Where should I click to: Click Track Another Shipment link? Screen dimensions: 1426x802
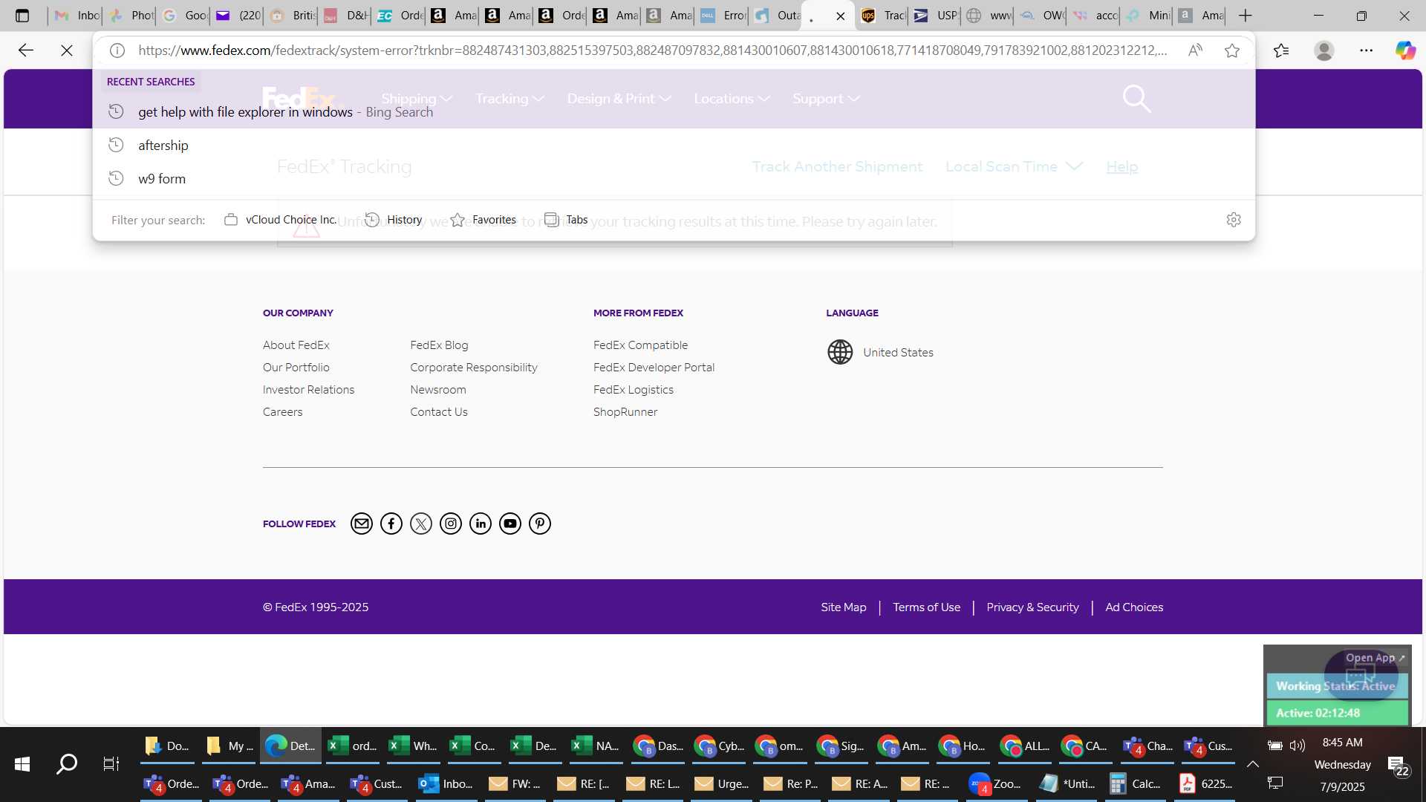coord(837,167)
